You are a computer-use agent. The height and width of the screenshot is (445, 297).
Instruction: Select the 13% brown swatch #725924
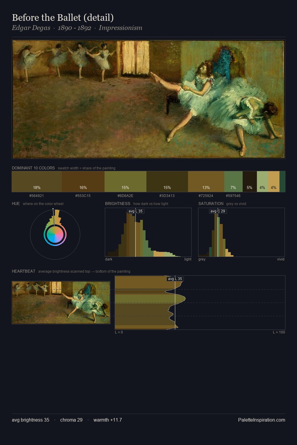206,182
